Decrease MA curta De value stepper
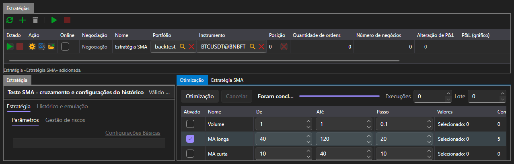The width and height of the screenshot is (514, 164). (x=308, y=156)
